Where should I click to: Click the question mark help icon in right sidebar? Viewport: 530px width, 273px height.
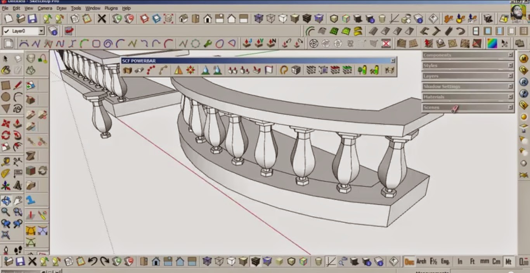(x=524, y=93)
